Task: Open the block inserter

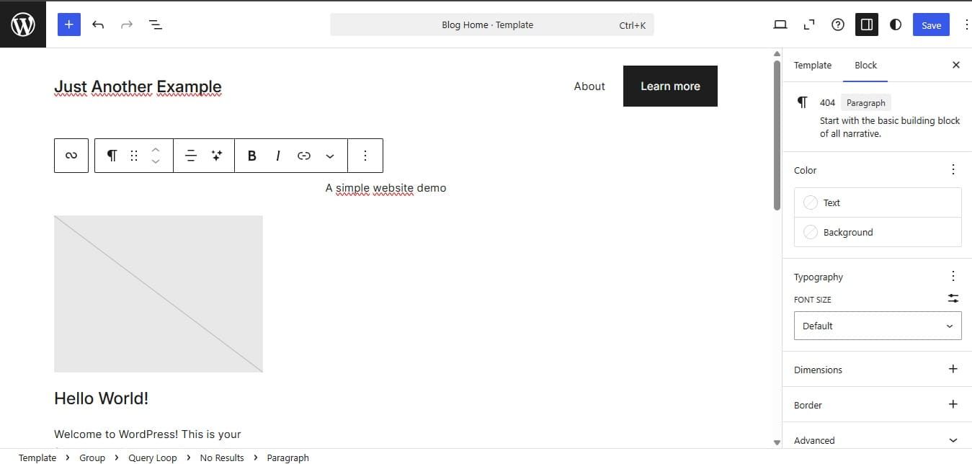Action: 68,24
